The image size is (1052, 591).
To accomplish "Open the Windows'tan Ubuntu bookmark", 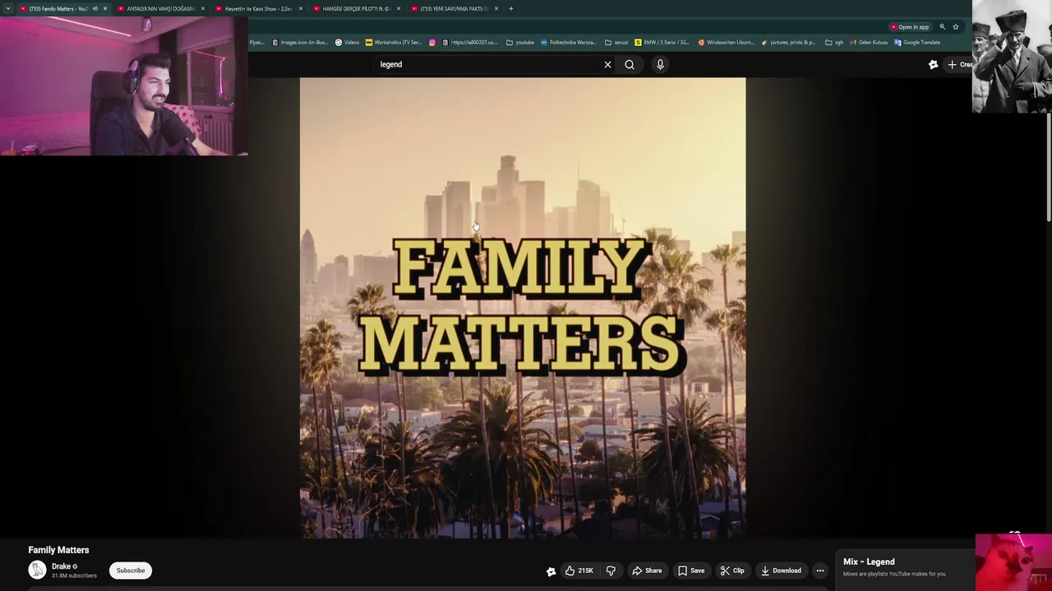I will [x=726, y=43].
